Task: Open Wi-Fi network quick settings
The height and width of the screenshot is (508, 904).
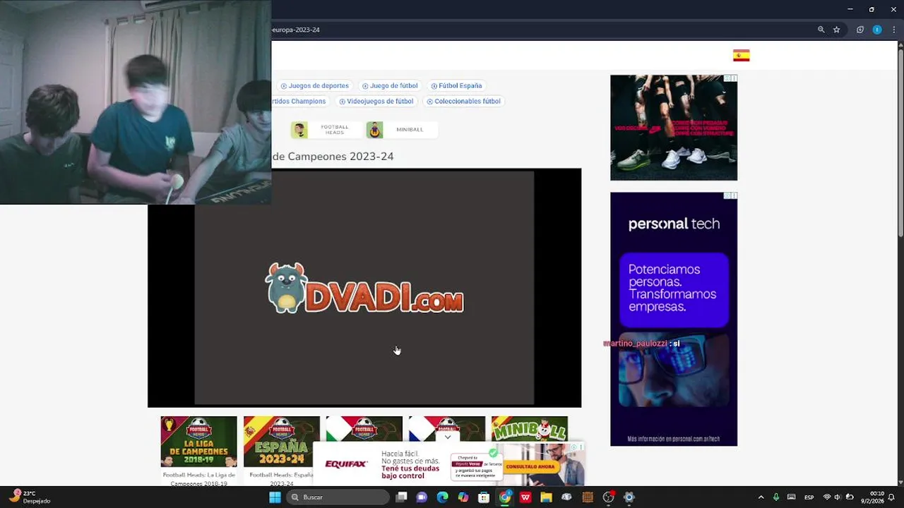Action: 827,497
